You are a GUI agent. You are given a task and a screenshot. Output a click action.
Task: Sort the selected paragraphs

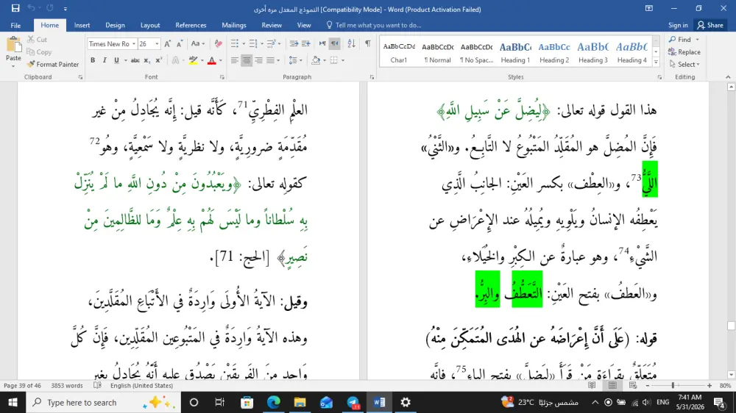pyautogui.click(x=351, y=43)
